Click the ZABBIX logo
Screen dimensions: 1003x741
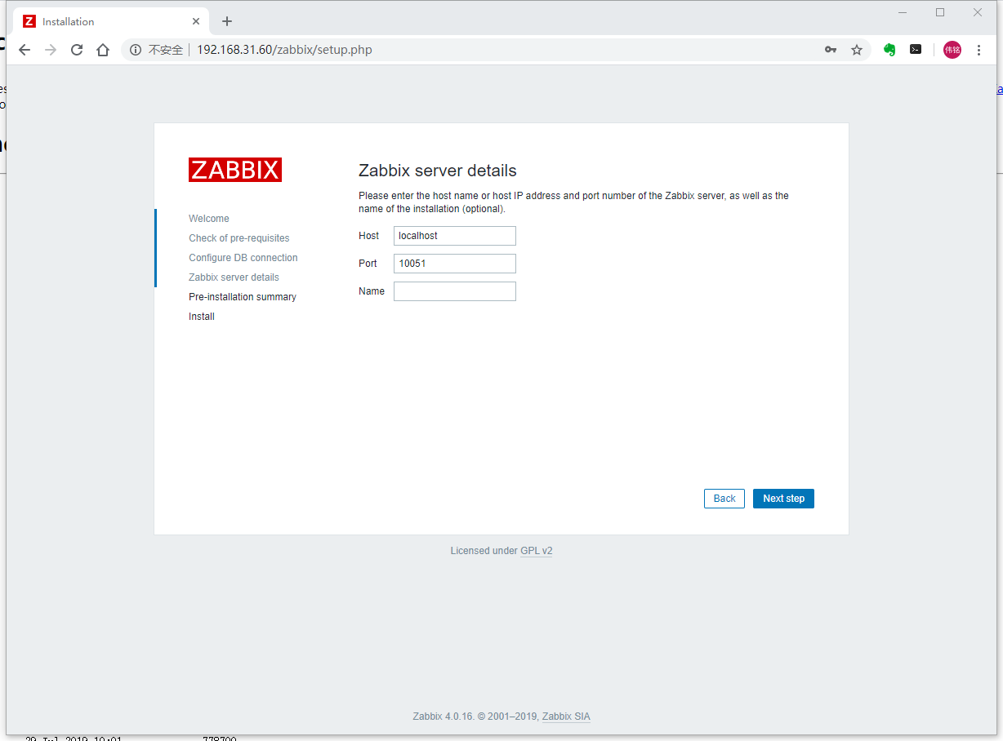pos(235,170)
